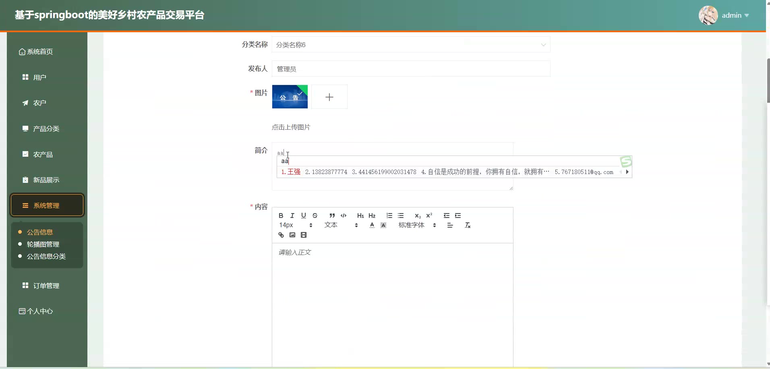770x369 pixels.
Task: Insert a code block
Action: 344,216
